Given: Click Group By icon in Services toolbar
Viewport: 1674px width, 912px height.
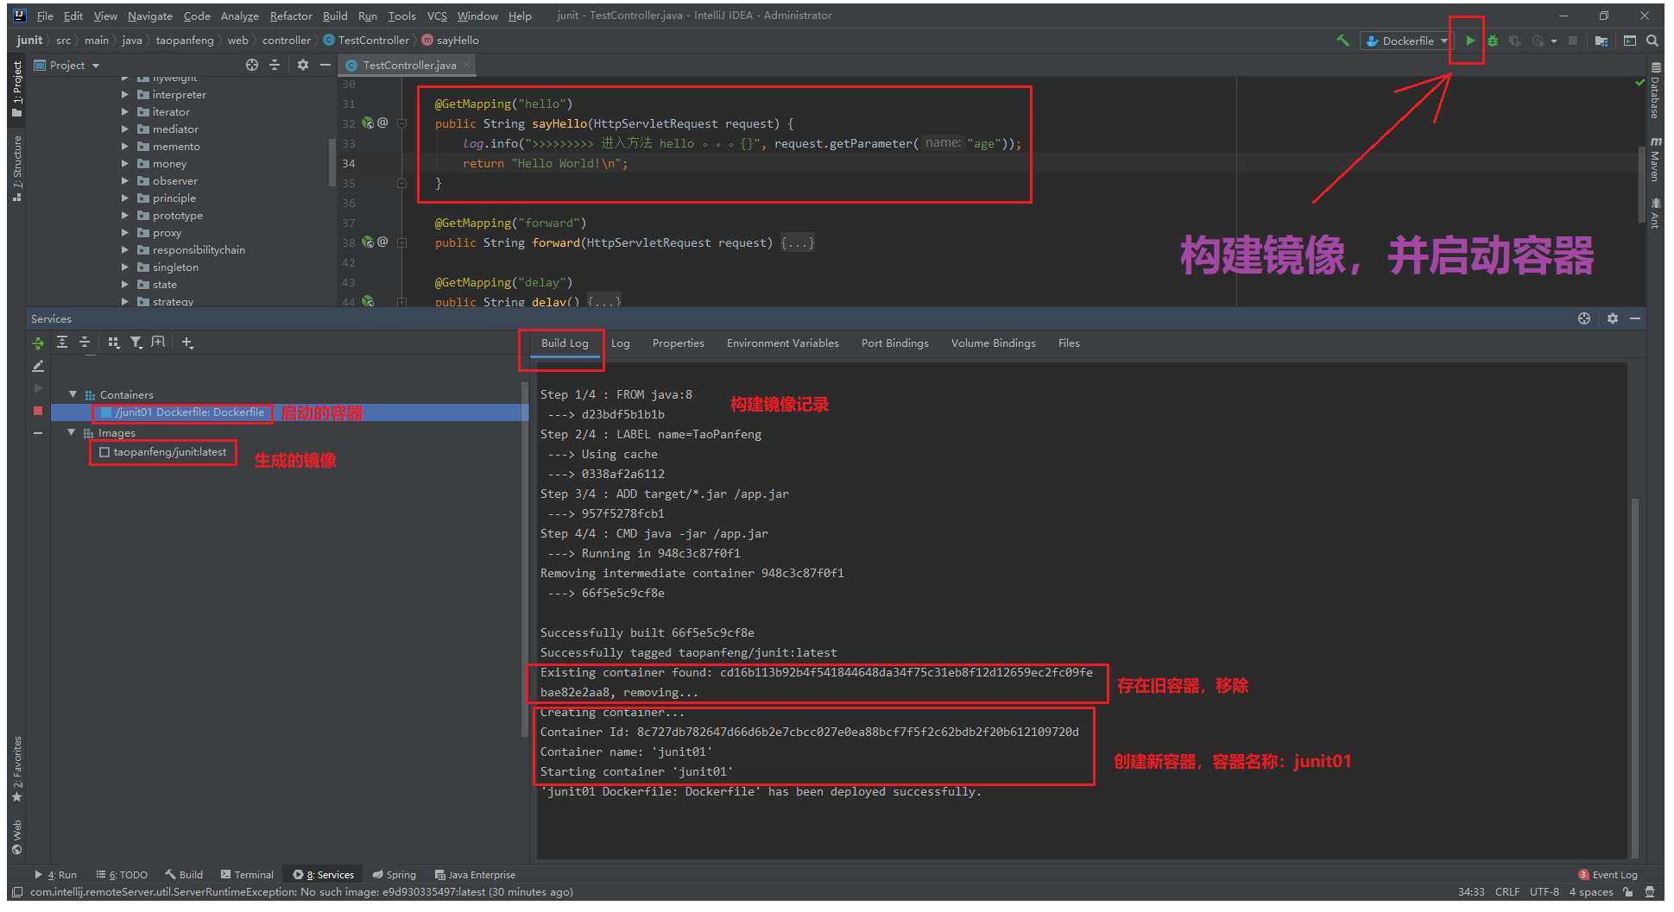Looking at the screenshot, I should click(114, 343).
